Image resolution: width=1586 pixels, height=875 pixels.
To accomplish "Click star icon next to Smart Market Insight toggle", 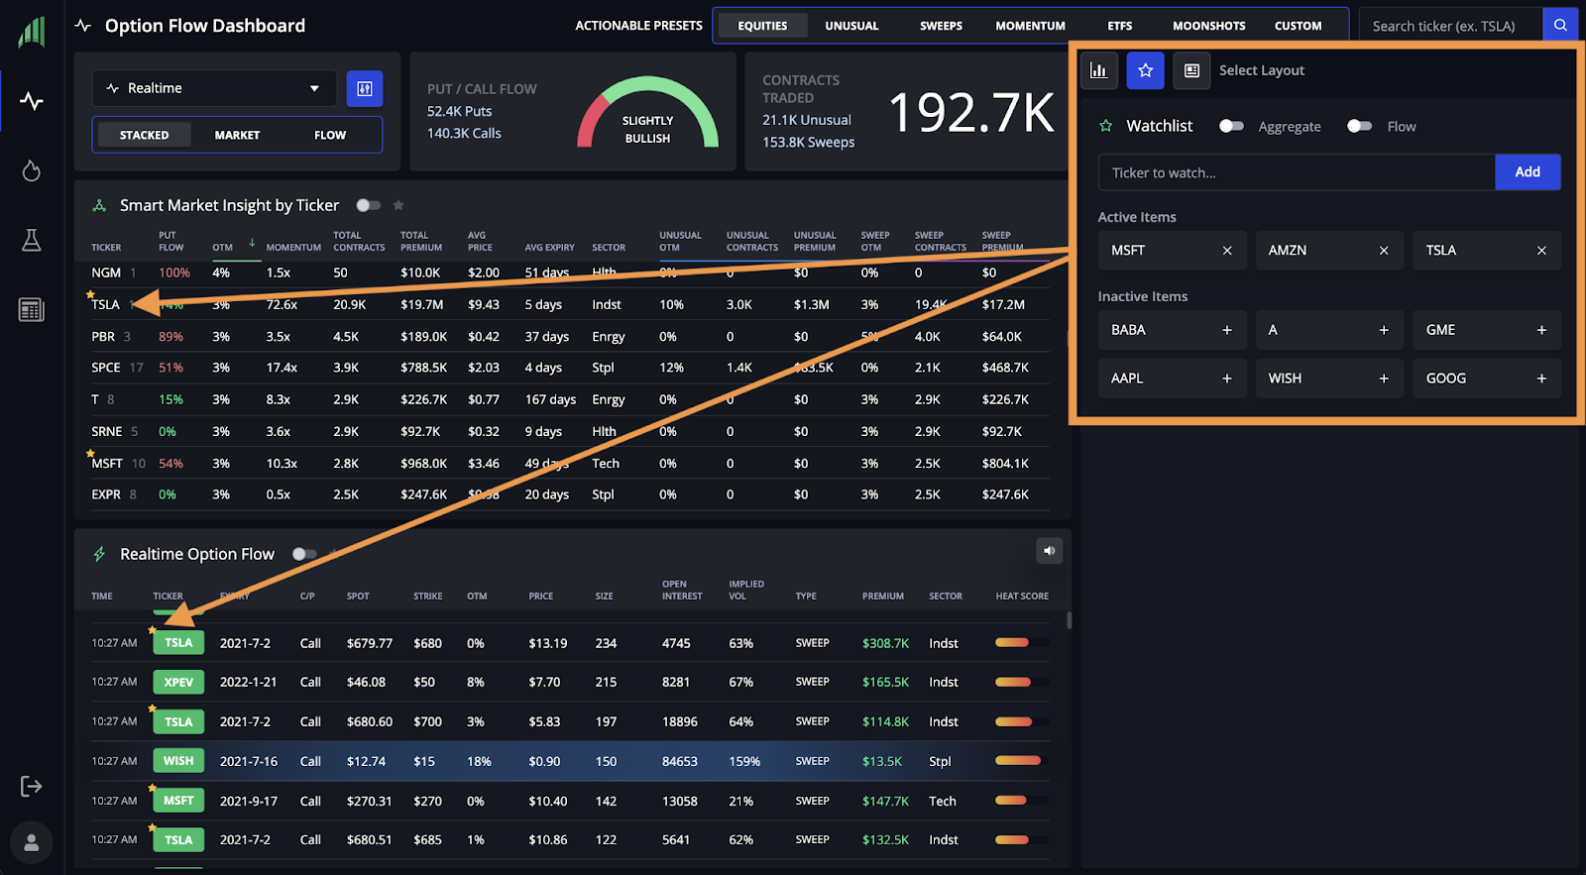I will coord(398,205).
